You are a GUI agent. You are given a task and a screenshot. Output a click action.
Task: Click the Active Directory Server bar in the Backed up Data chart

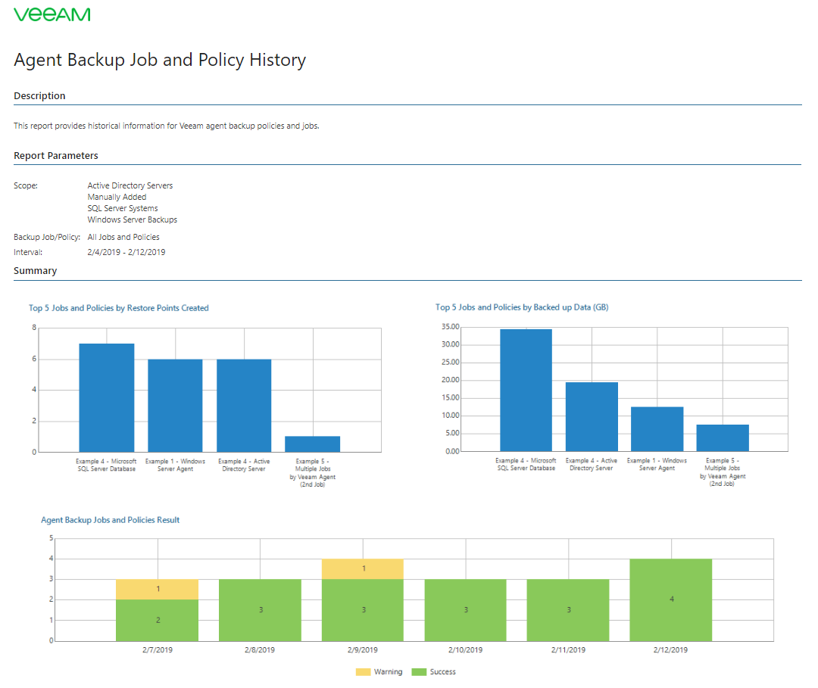point(592,416)
